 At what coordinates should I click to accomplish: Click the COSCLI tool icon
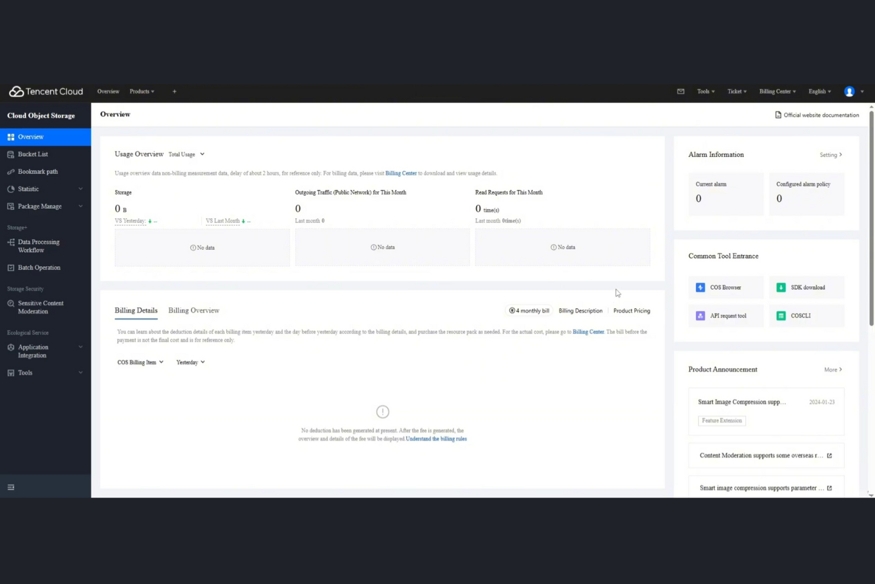781,315
